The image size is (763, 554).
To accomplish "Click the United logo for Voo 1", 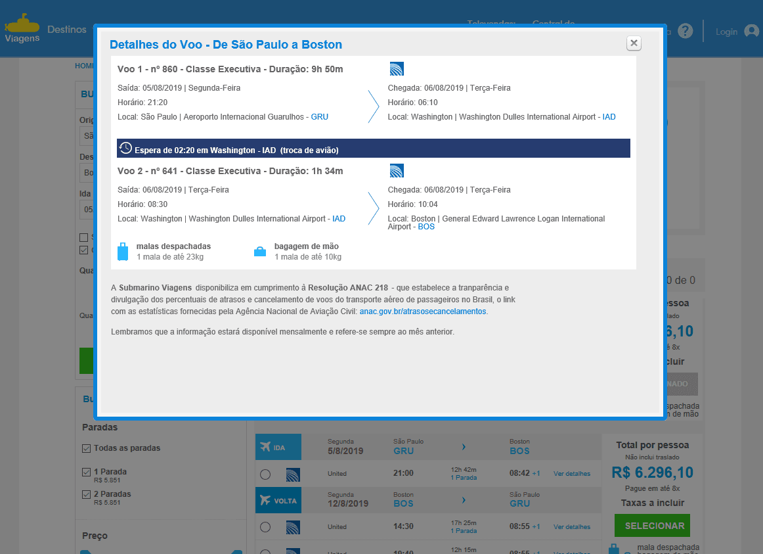I will tap(397, 68).
